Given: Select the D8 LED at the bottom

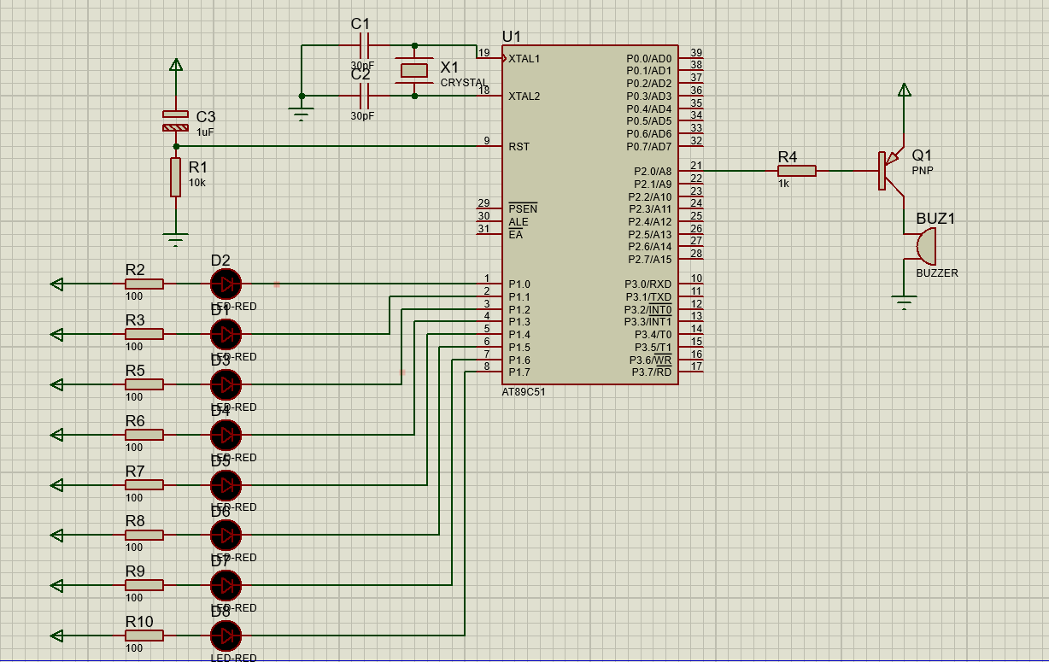Looking at the screenshot, I should point(226,636).
